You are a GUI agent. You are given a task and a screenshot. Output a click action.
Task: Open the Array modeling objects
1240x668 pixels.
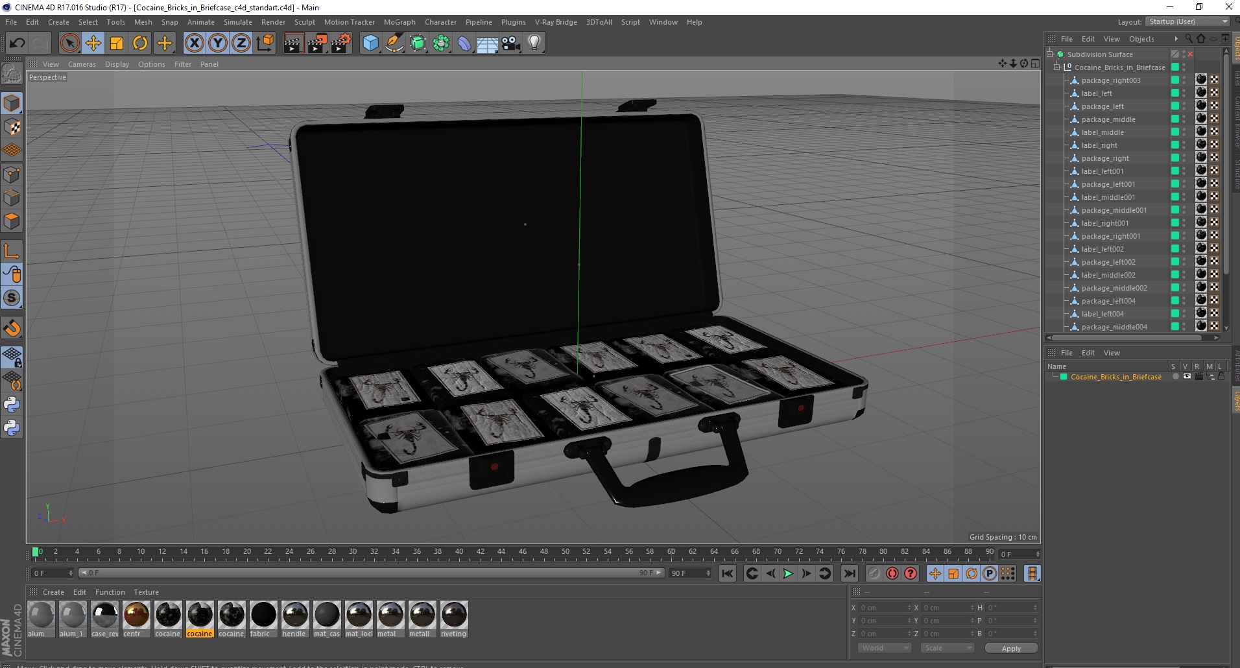click(x=441, y=43)
